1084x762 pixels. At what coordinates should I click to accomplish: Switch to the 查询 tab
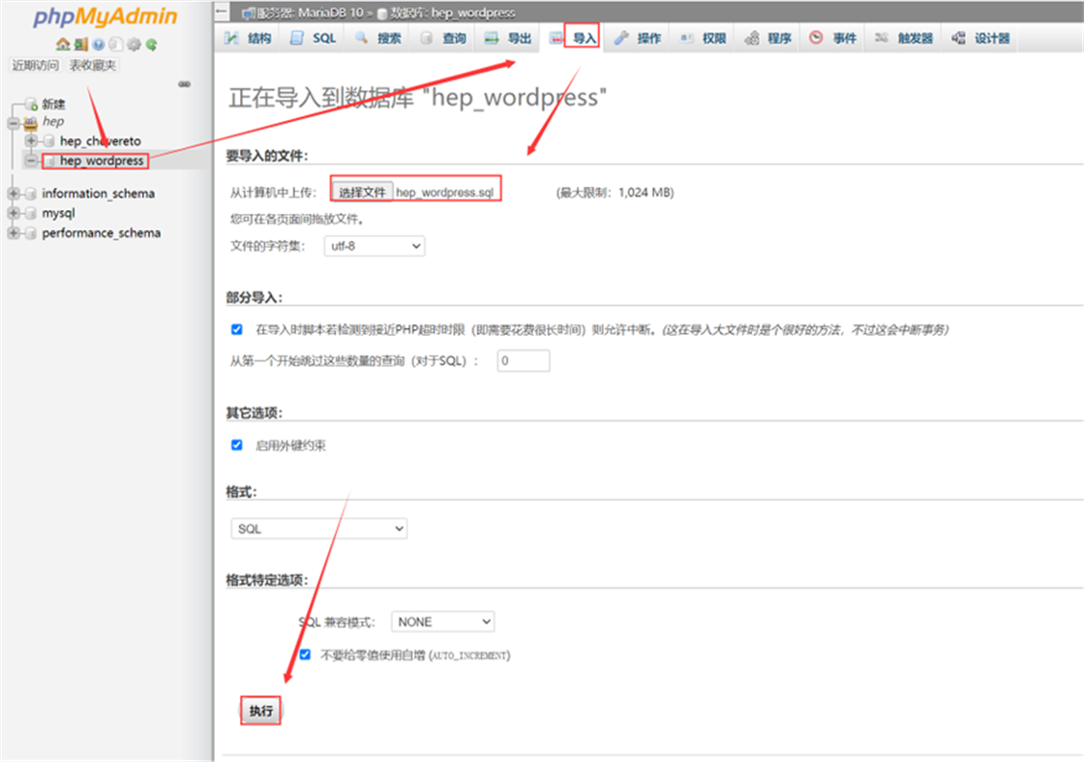click(x=444, y=38)
